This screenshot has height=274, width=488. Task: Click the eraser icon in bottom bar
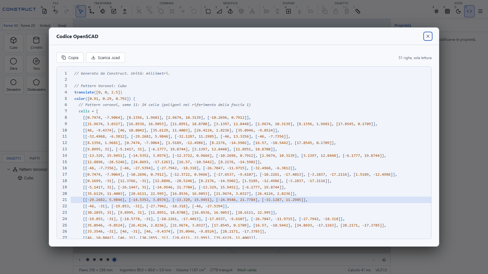[384, 260]
